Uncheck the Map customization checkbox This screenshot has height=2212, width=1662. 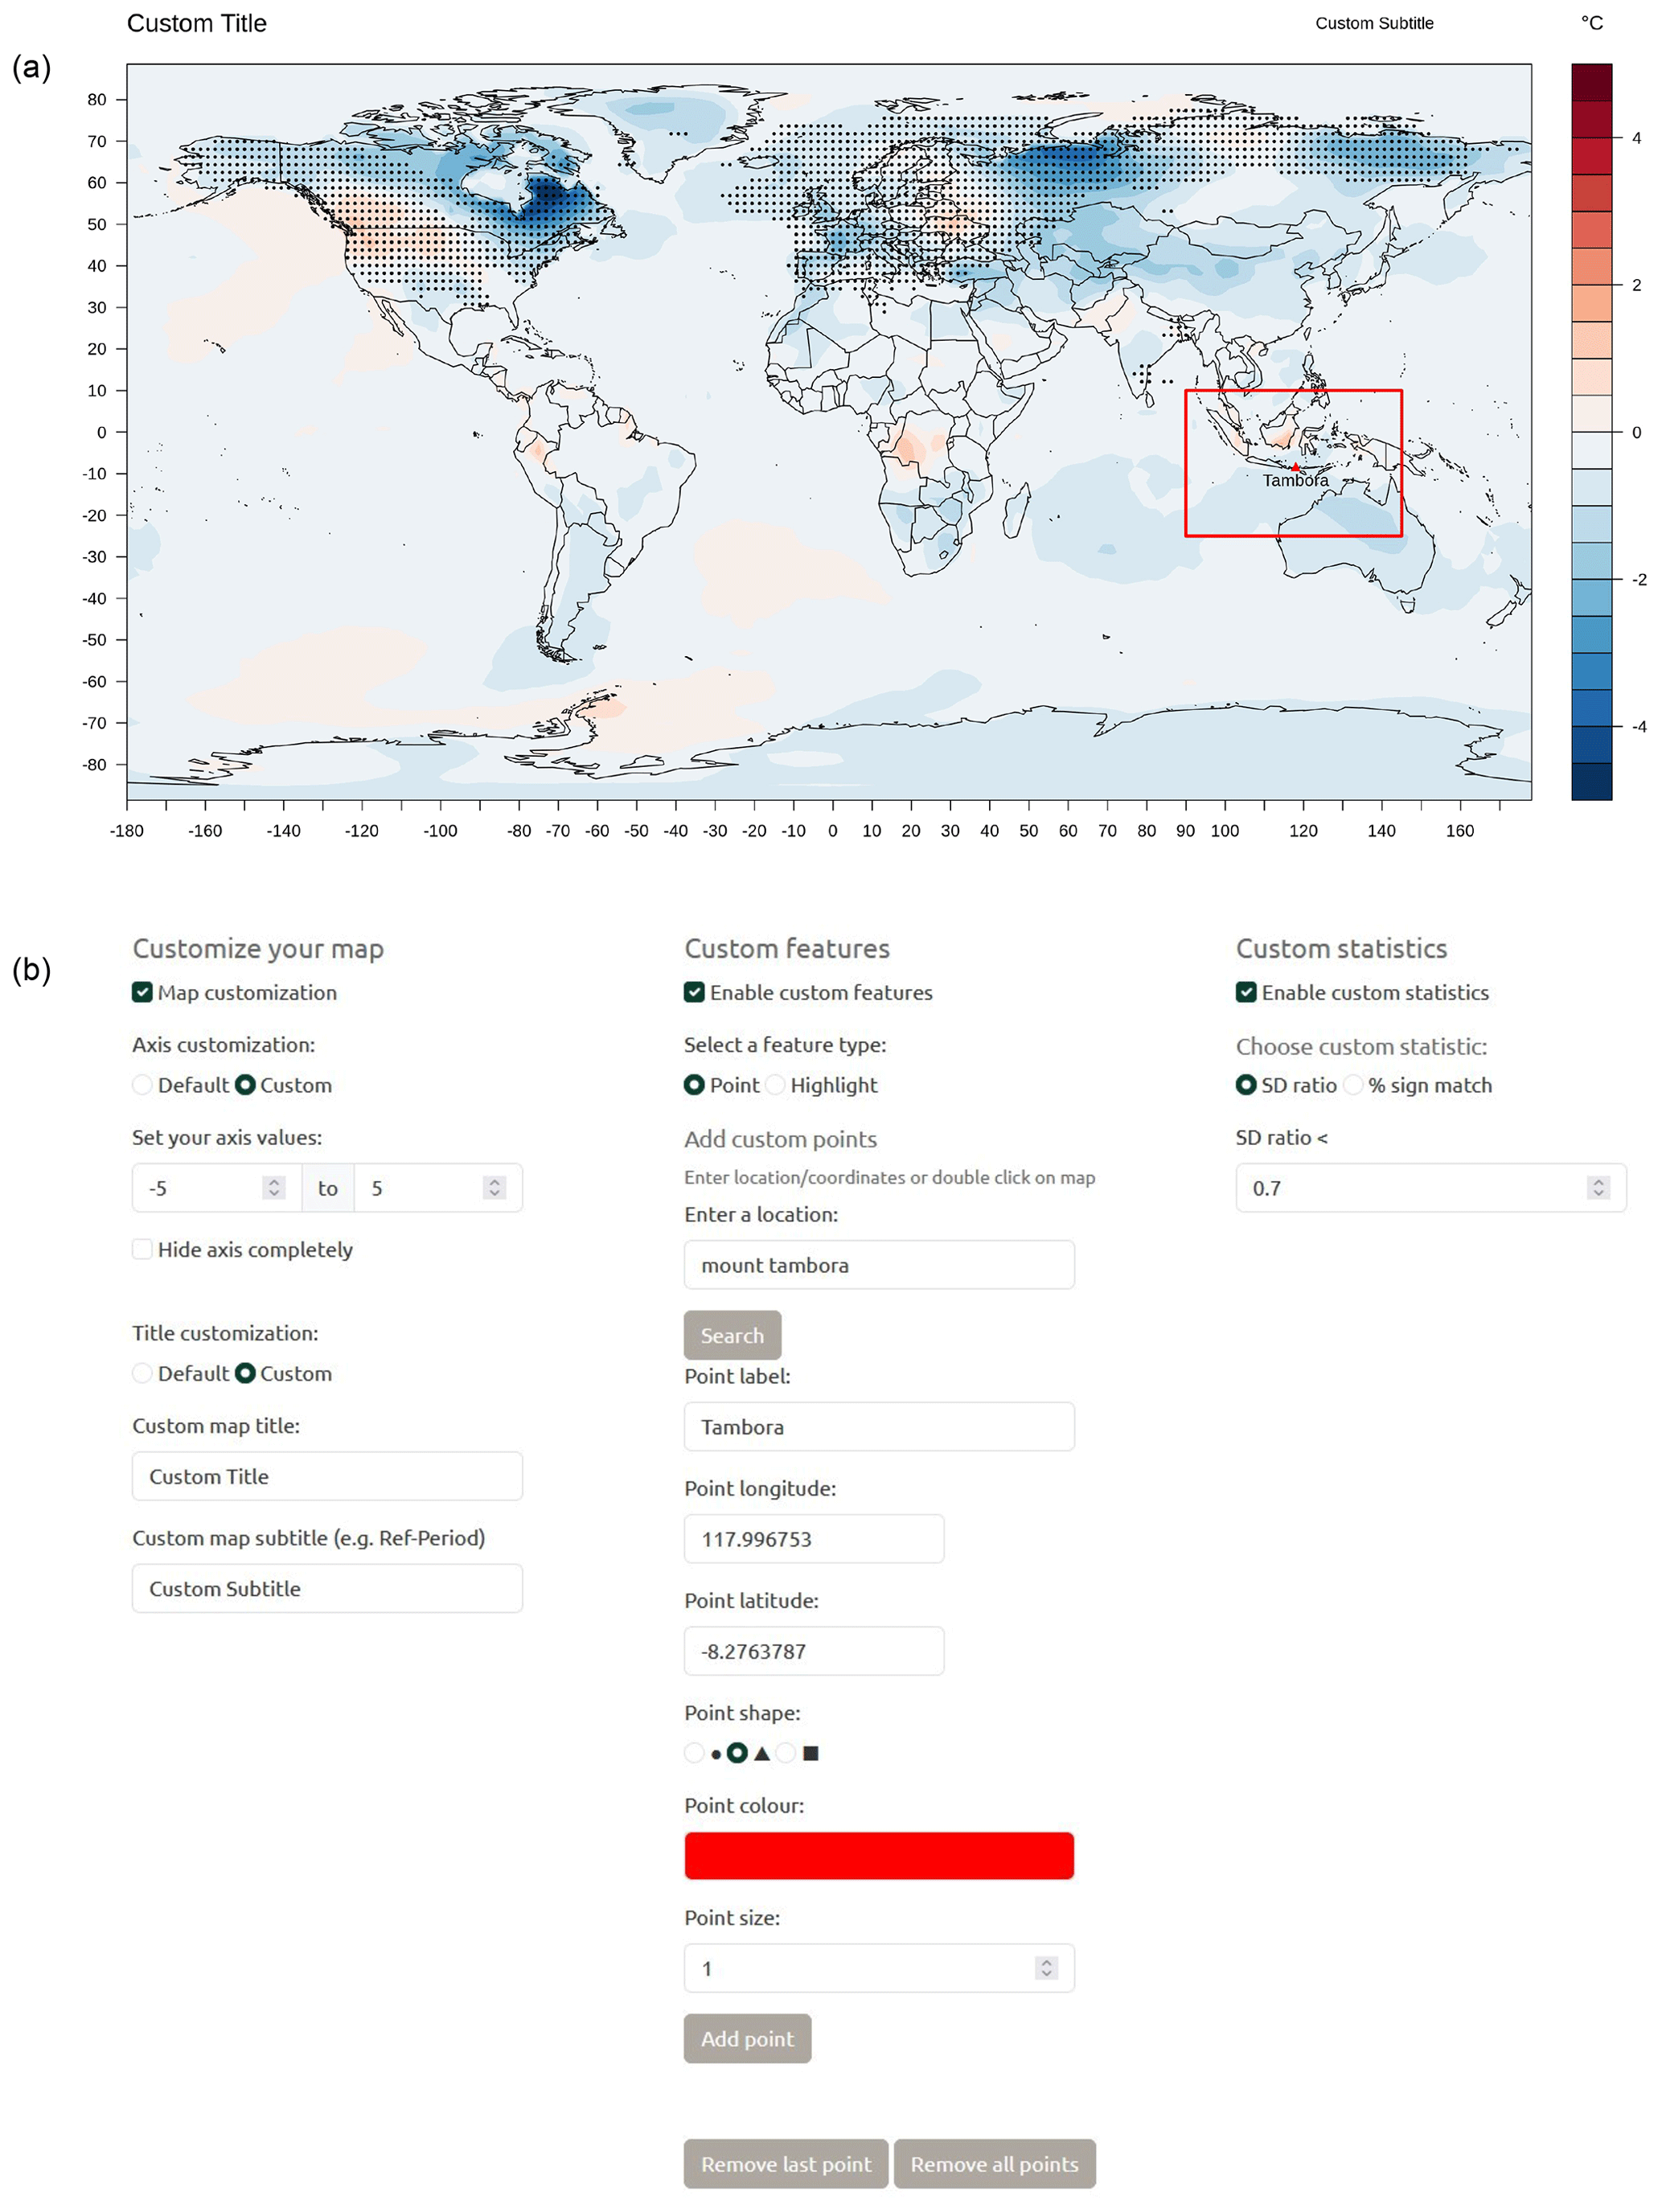[142, 992]
